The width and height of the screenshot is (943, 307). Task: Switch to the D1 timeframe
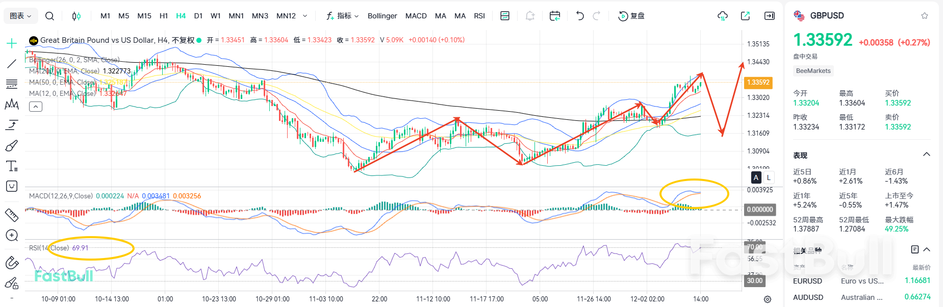click(x=198, y=16)
